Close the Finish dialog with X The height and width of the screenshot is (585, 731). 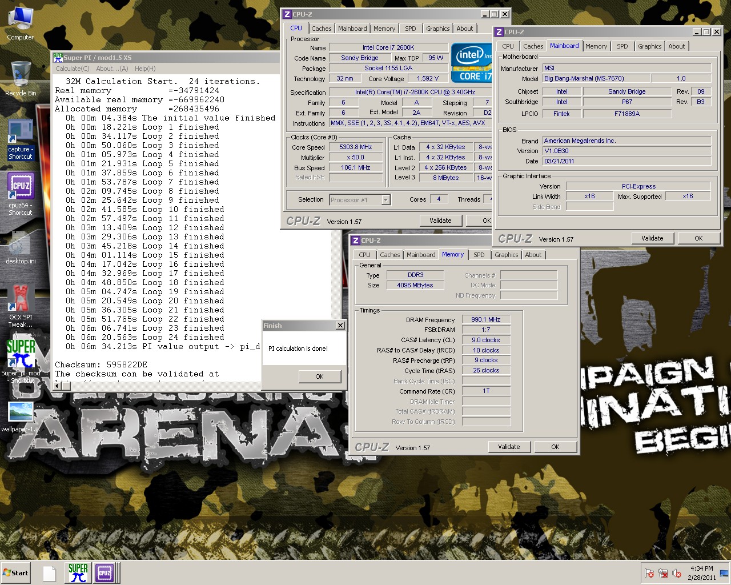click(x=340, y=326)
